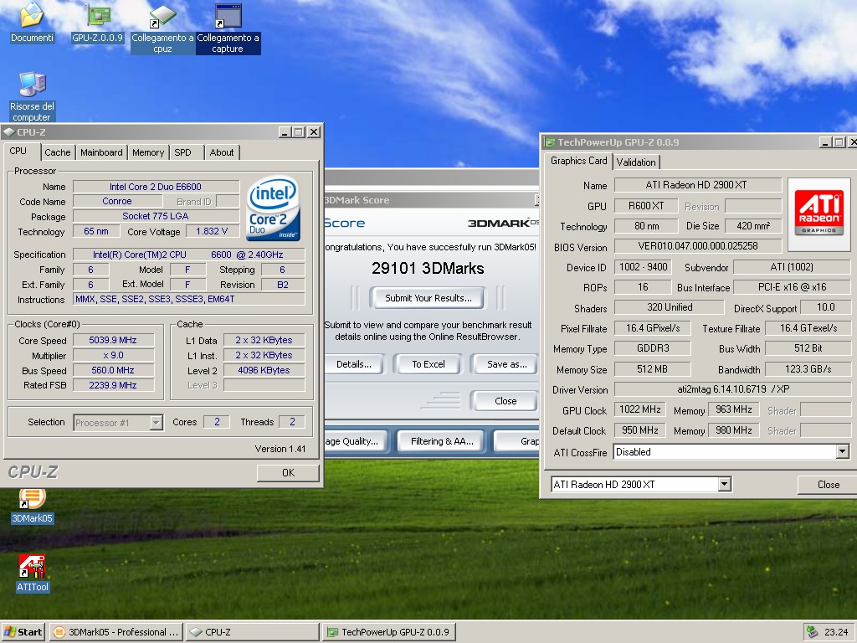This screenshot has width=857, height=643.
Task: Click the "R600 XT" GPU value
Action: point(646,206)
